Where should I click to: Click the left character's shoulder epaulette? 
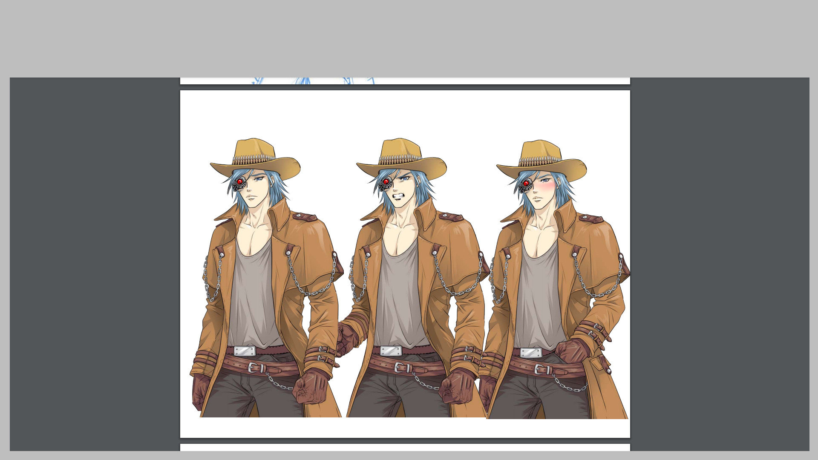(x=305, y=217)
